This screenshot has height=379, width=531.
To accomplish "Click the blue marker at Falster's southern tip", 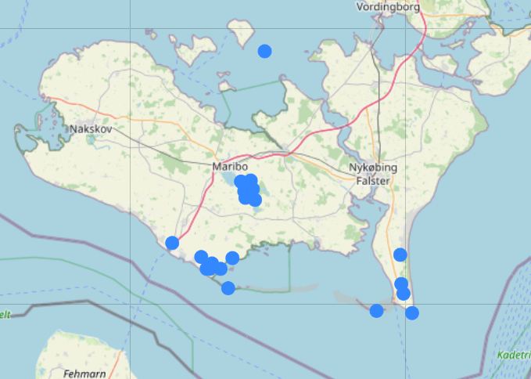I will point(411,312).
